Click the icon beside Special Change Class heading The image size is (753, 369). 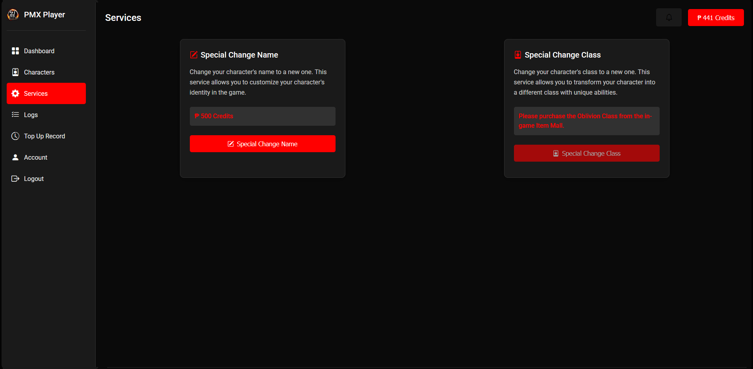[x=518, y=55]
